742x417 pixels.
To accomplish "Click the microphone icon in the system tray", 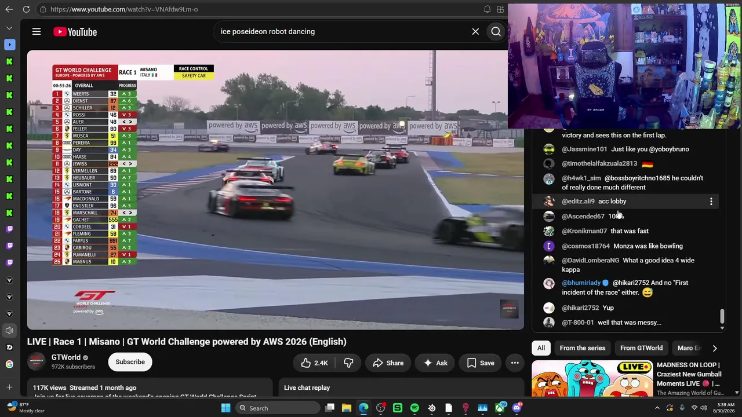I will pos(682,408).
